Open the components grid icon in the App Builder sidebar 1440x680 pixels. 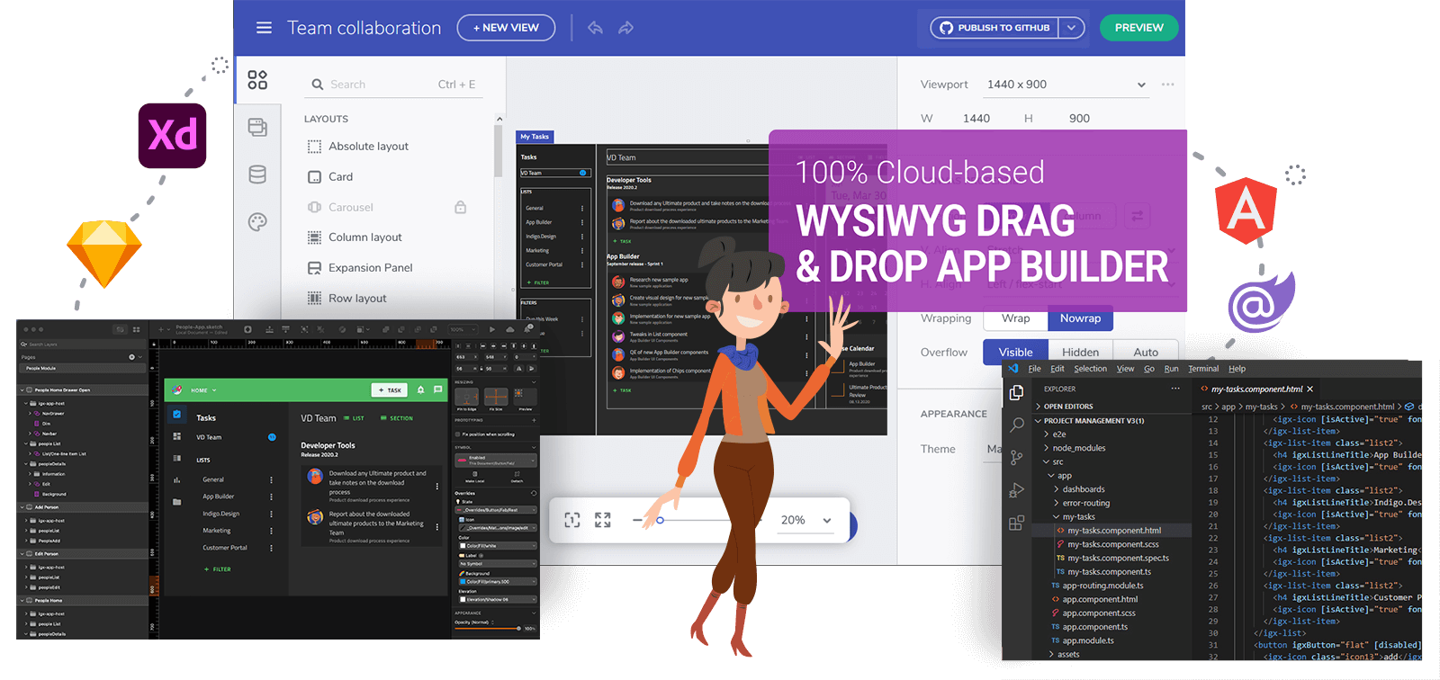click(x=257, y=80)
